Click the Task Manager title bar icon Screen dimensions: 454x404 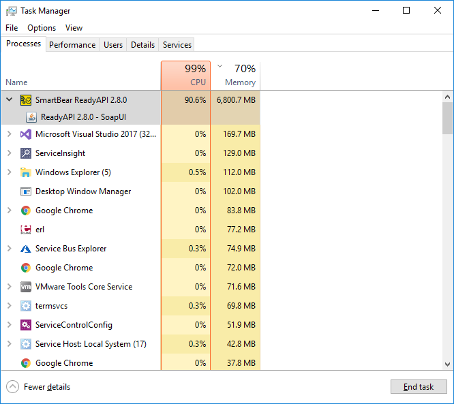click(x=12, y=12)
